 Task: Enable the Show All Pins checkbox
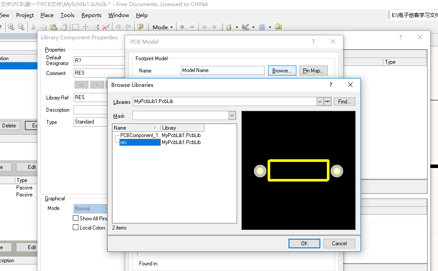click(75, 218)
